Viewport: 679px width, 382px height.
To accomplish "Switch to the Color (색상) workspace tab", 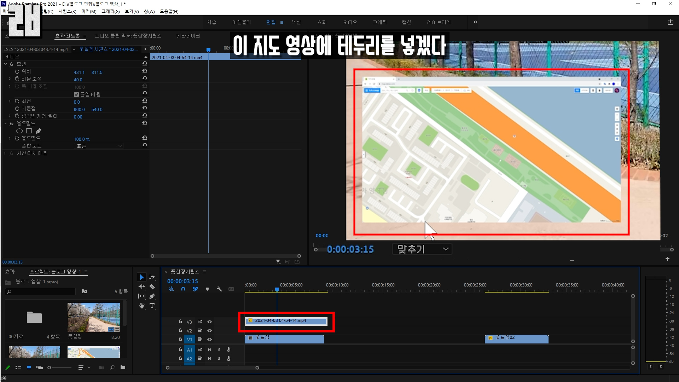I will [296, 22].
